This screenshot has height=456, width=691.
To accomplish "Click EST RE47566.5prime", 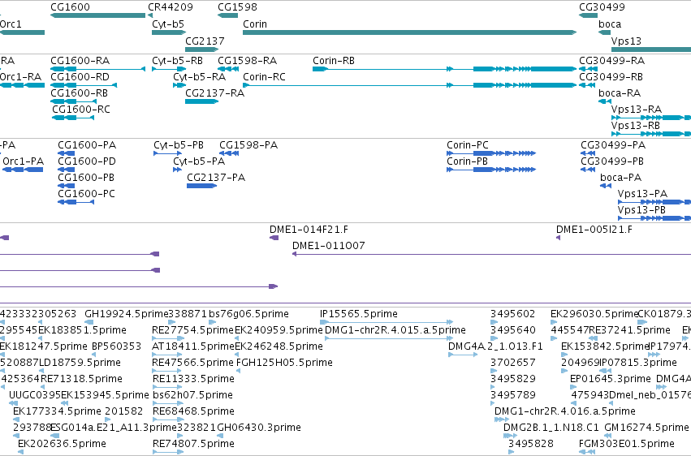I will pyautogui.click(x=167, y=371).
